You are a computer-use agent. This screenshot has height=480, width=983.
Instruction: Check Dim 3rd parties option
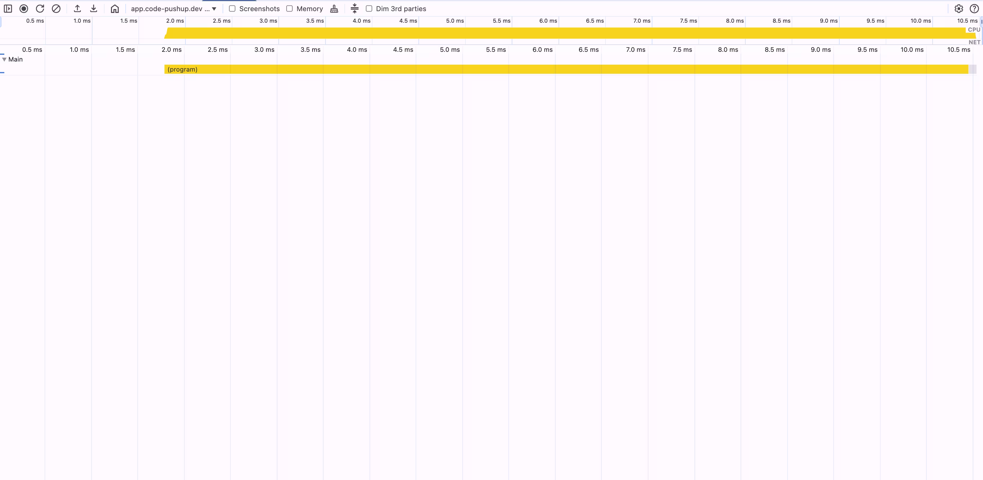[369, 8]
